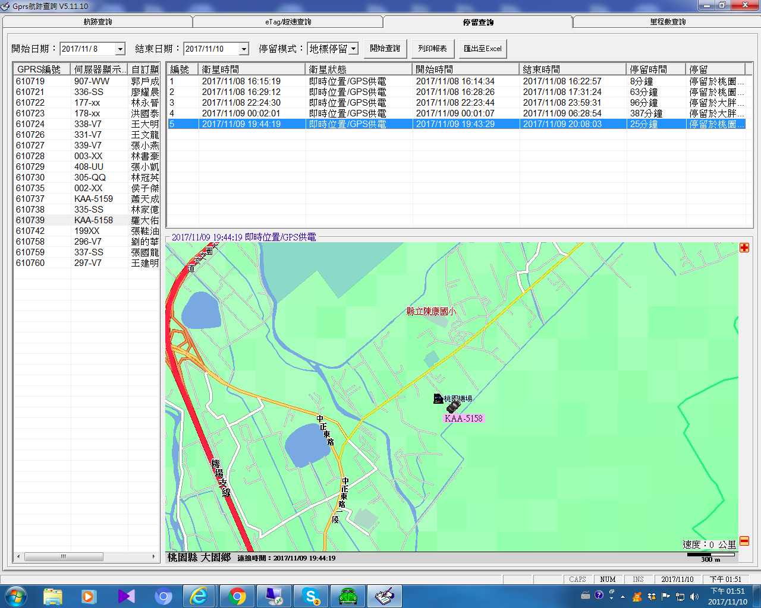Click the KAA-5158 vehicle marker on map
761x608 pixels.
[454, 407]
